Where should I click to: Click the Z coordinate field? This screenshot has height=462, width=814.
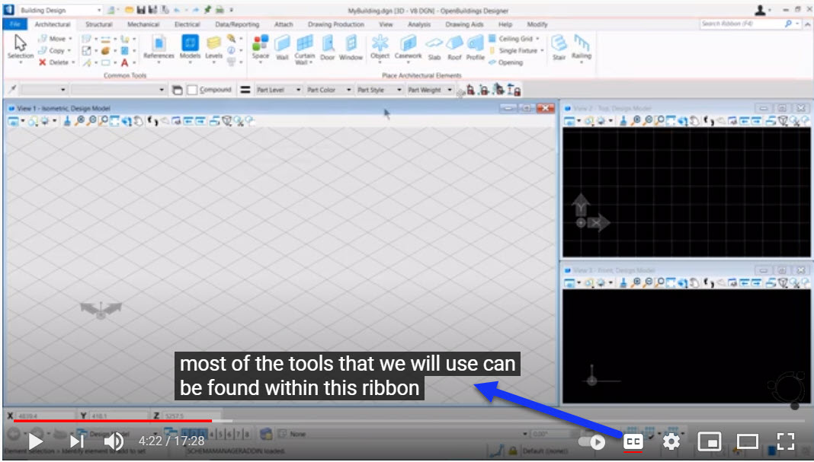[190, 416]
